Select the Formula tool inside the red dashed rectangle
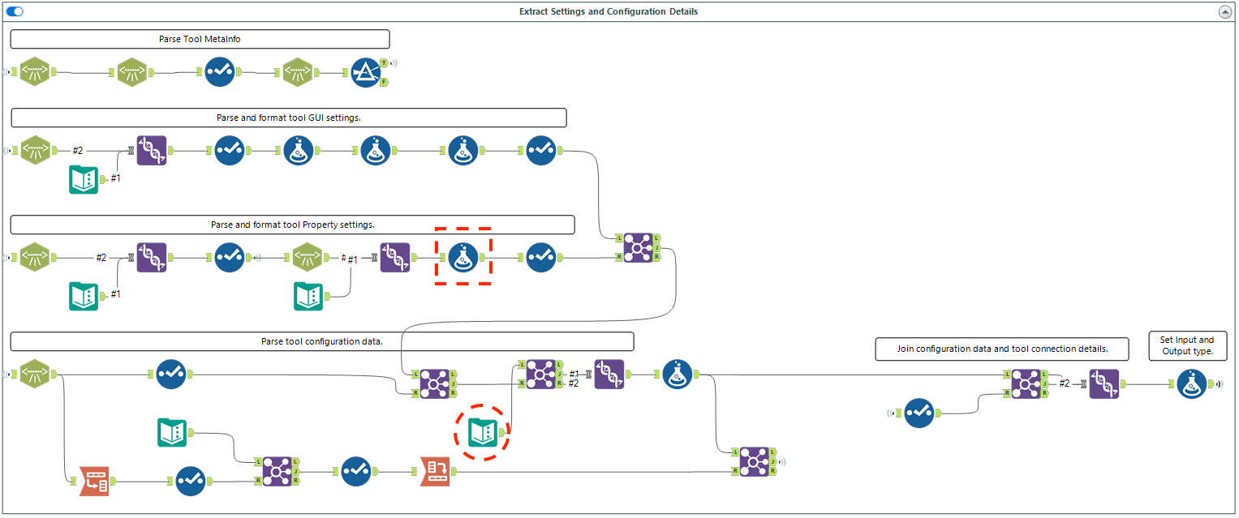1239x518 pixels. (x=462, y=258)
